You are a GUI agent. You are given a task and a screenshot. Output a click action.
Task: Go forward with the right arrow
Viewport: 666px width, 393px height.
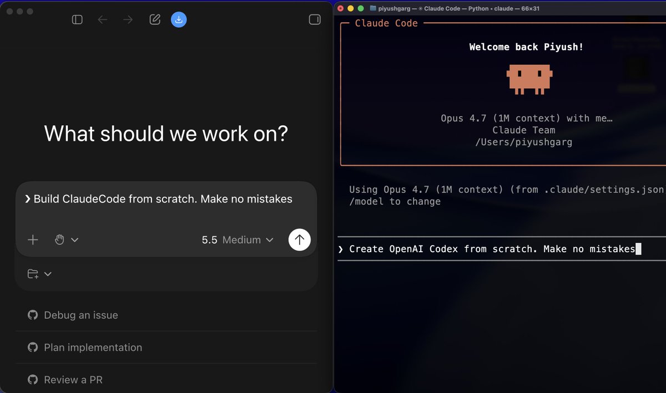pos(128,20)
